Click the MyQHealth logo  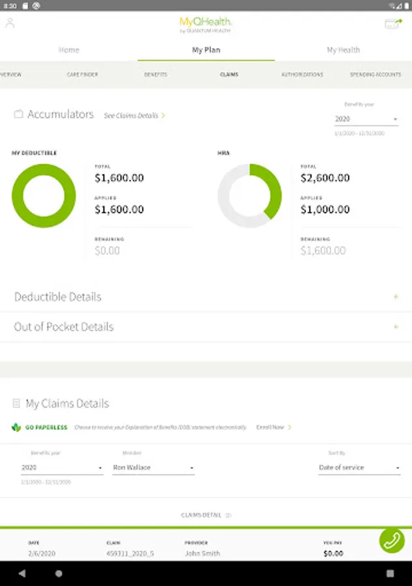click(206, 25)
